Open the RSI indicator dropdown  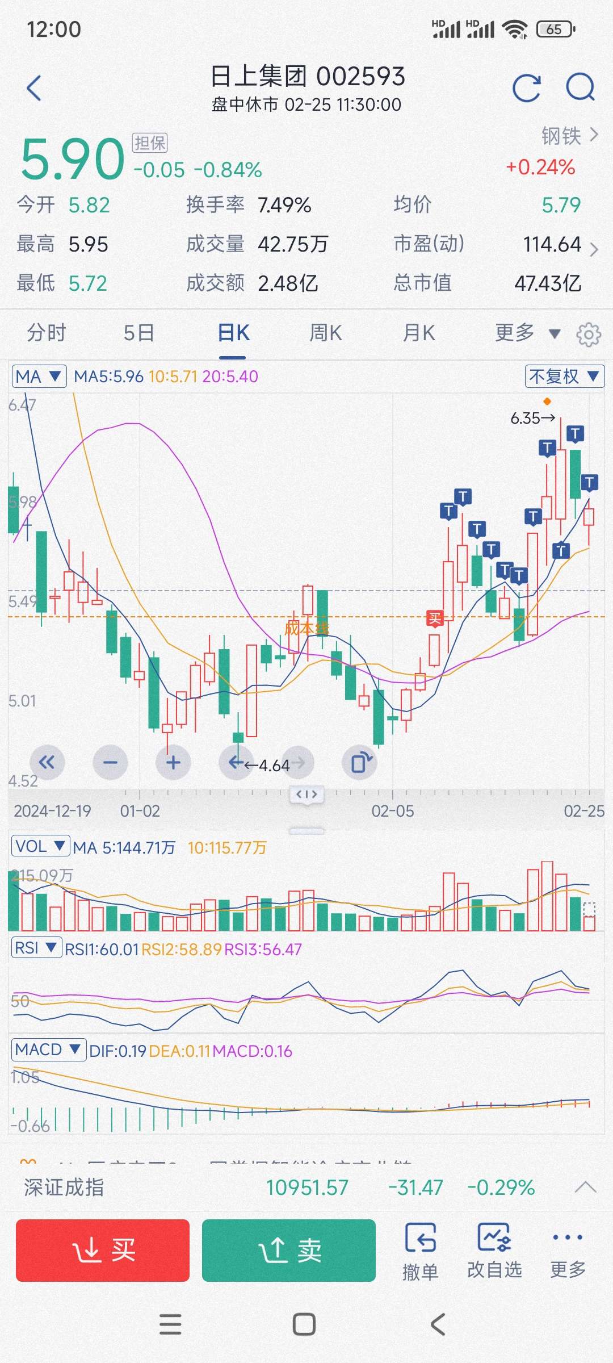(x=36, y=948)
